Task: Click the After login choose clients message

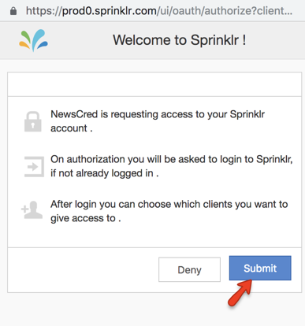Action: (169, 211)
